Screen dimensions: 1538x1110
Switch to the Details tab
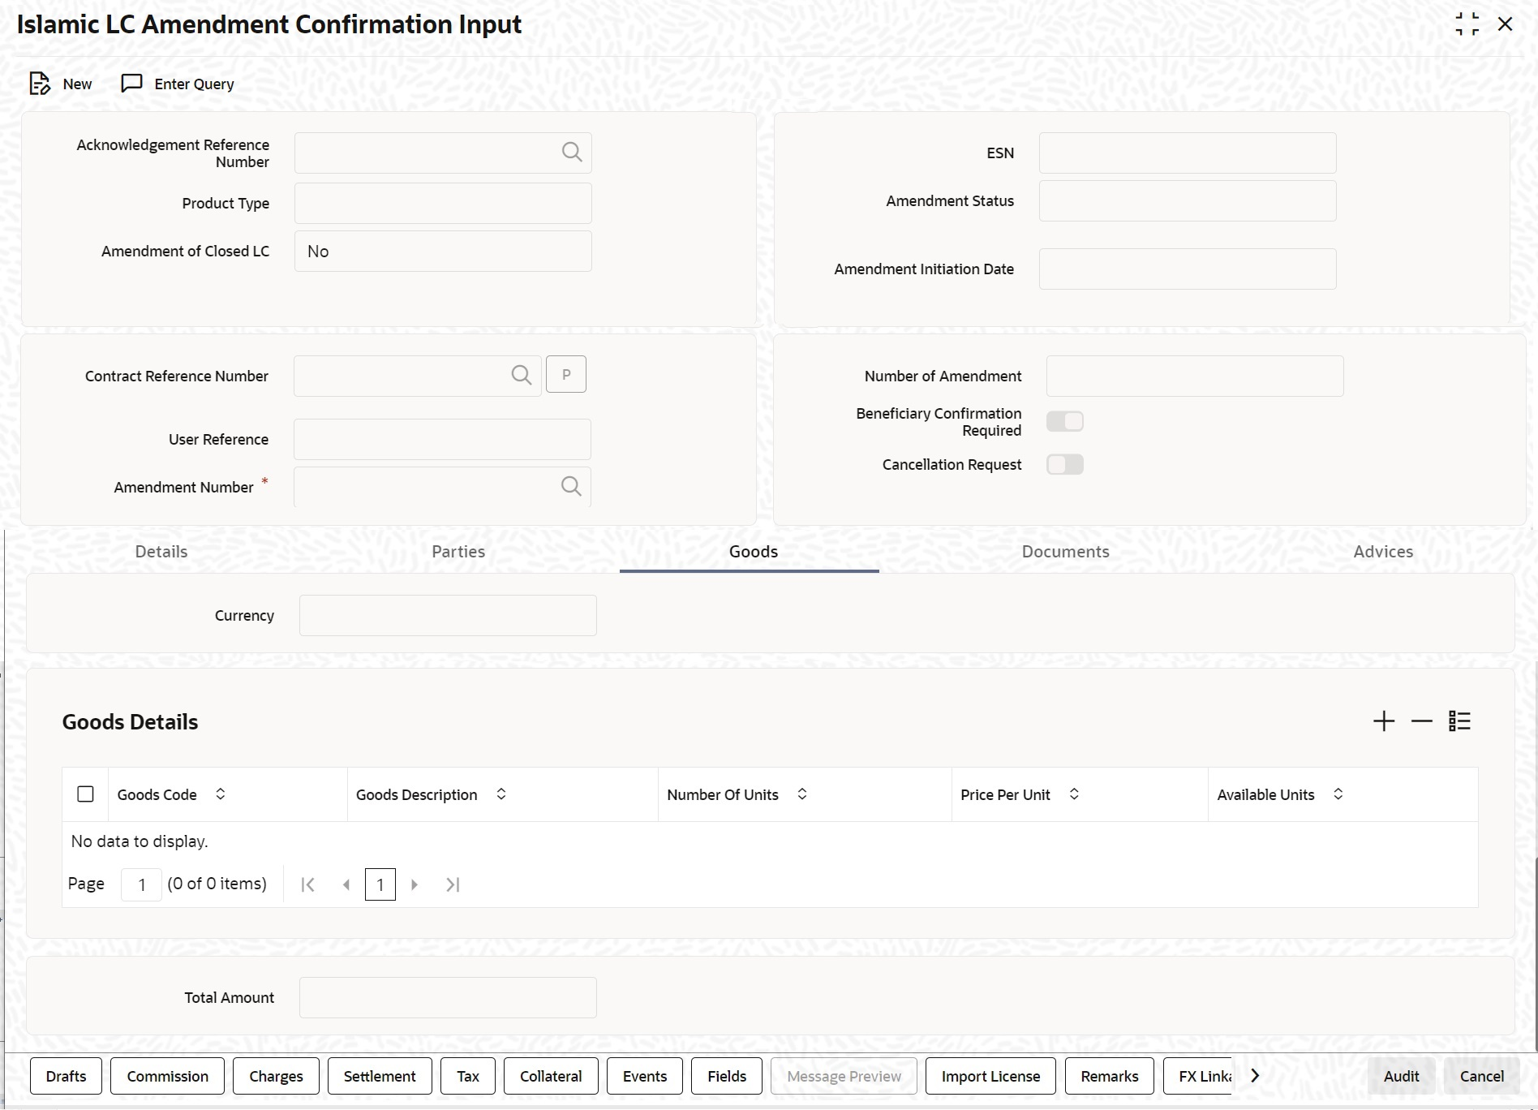(161, 552)
